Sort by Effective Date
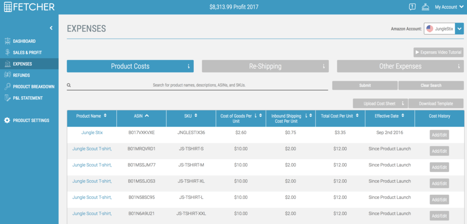The width and height of the screenshot is (467, 224). [403, 116]
